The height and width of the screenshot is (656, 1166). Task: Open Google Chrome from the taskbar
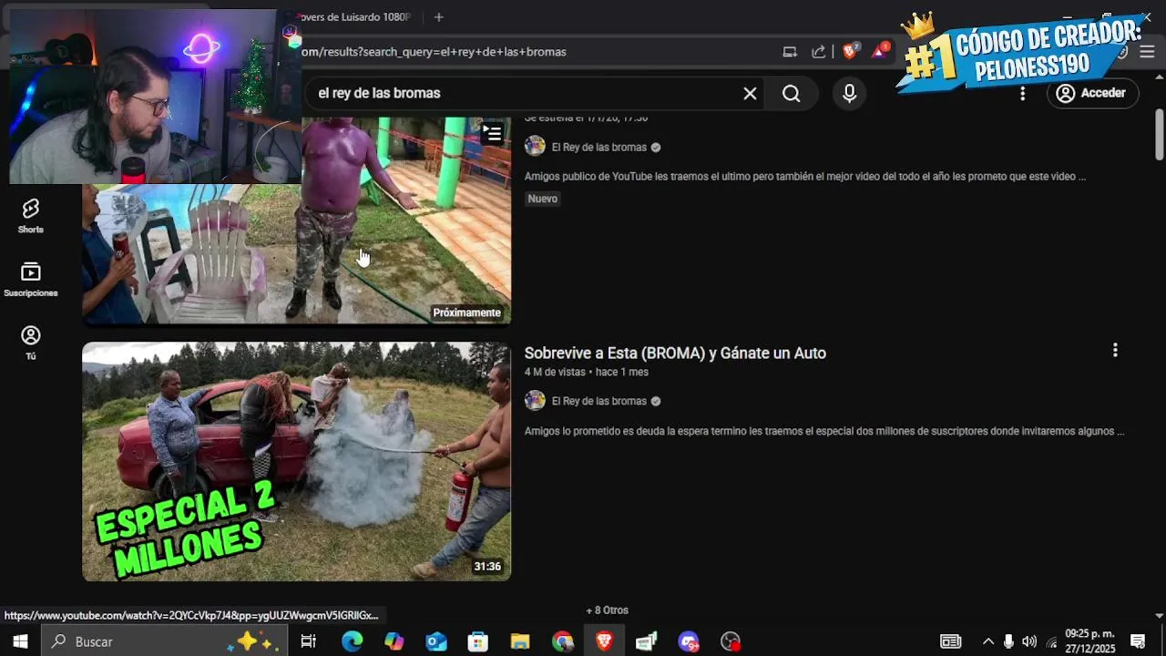coord(562,641)
